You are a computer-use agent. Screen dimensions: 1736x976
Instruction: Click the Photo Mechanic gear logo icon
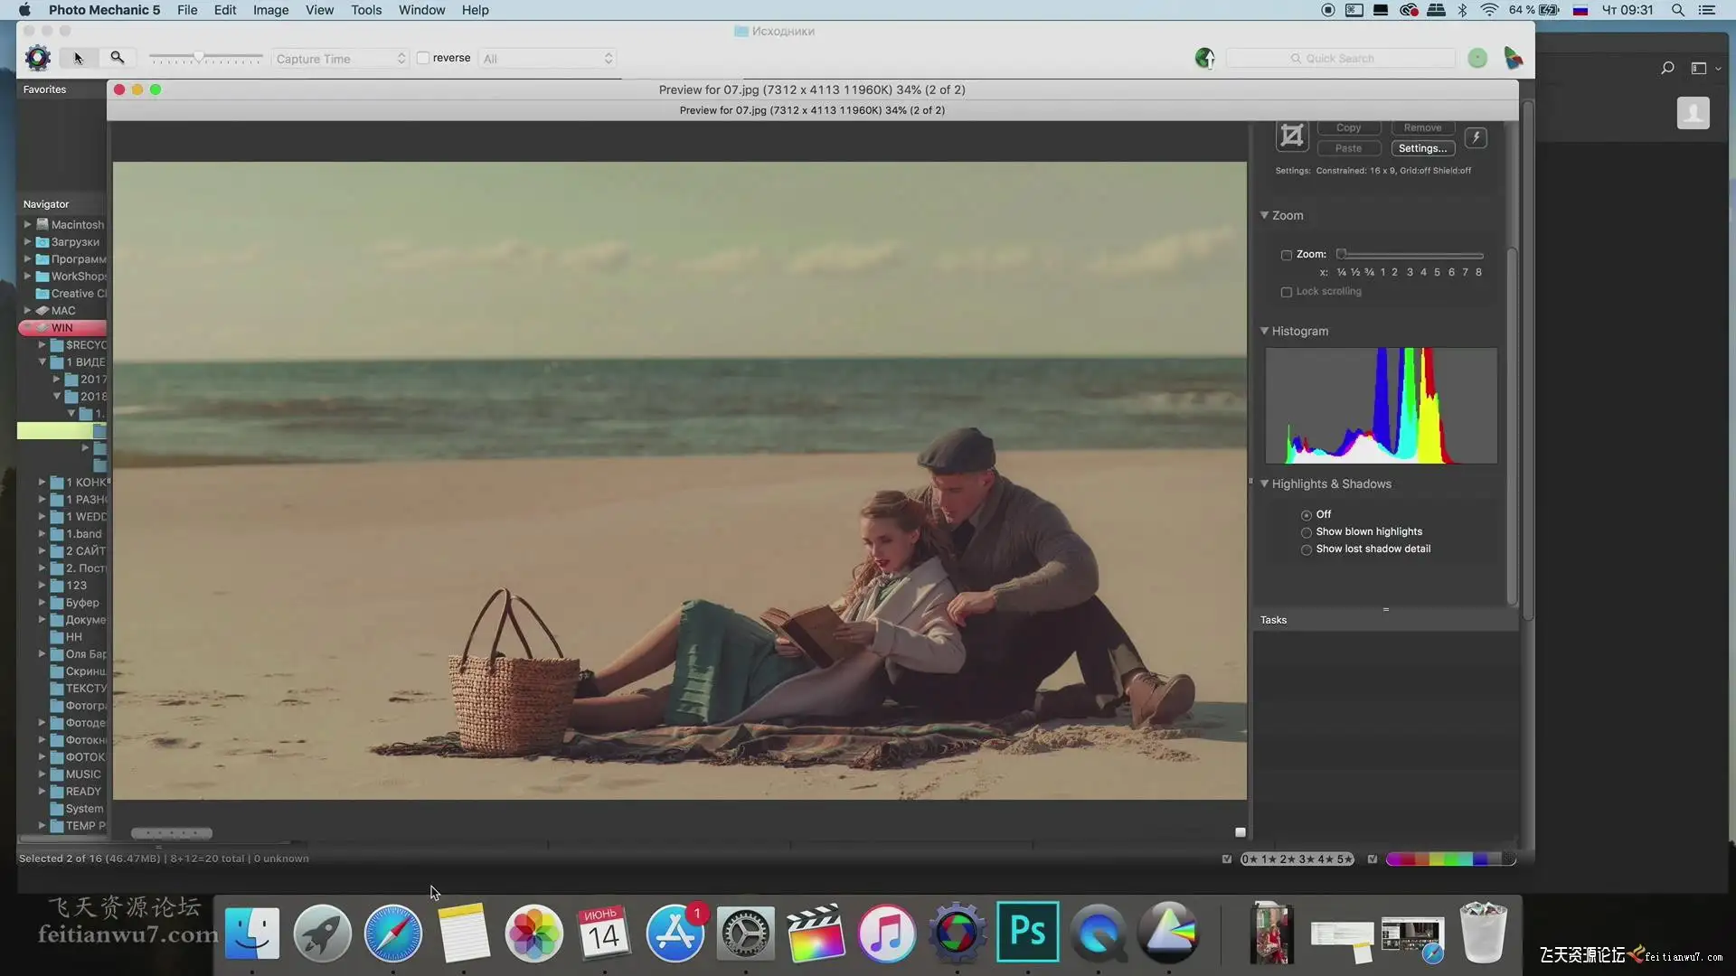(x=38, y=58)
